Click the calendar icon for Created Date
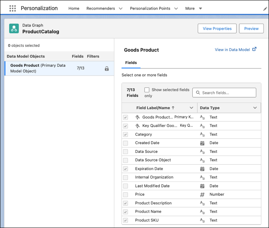The image size is (269, 228). [x=202, y=143]
